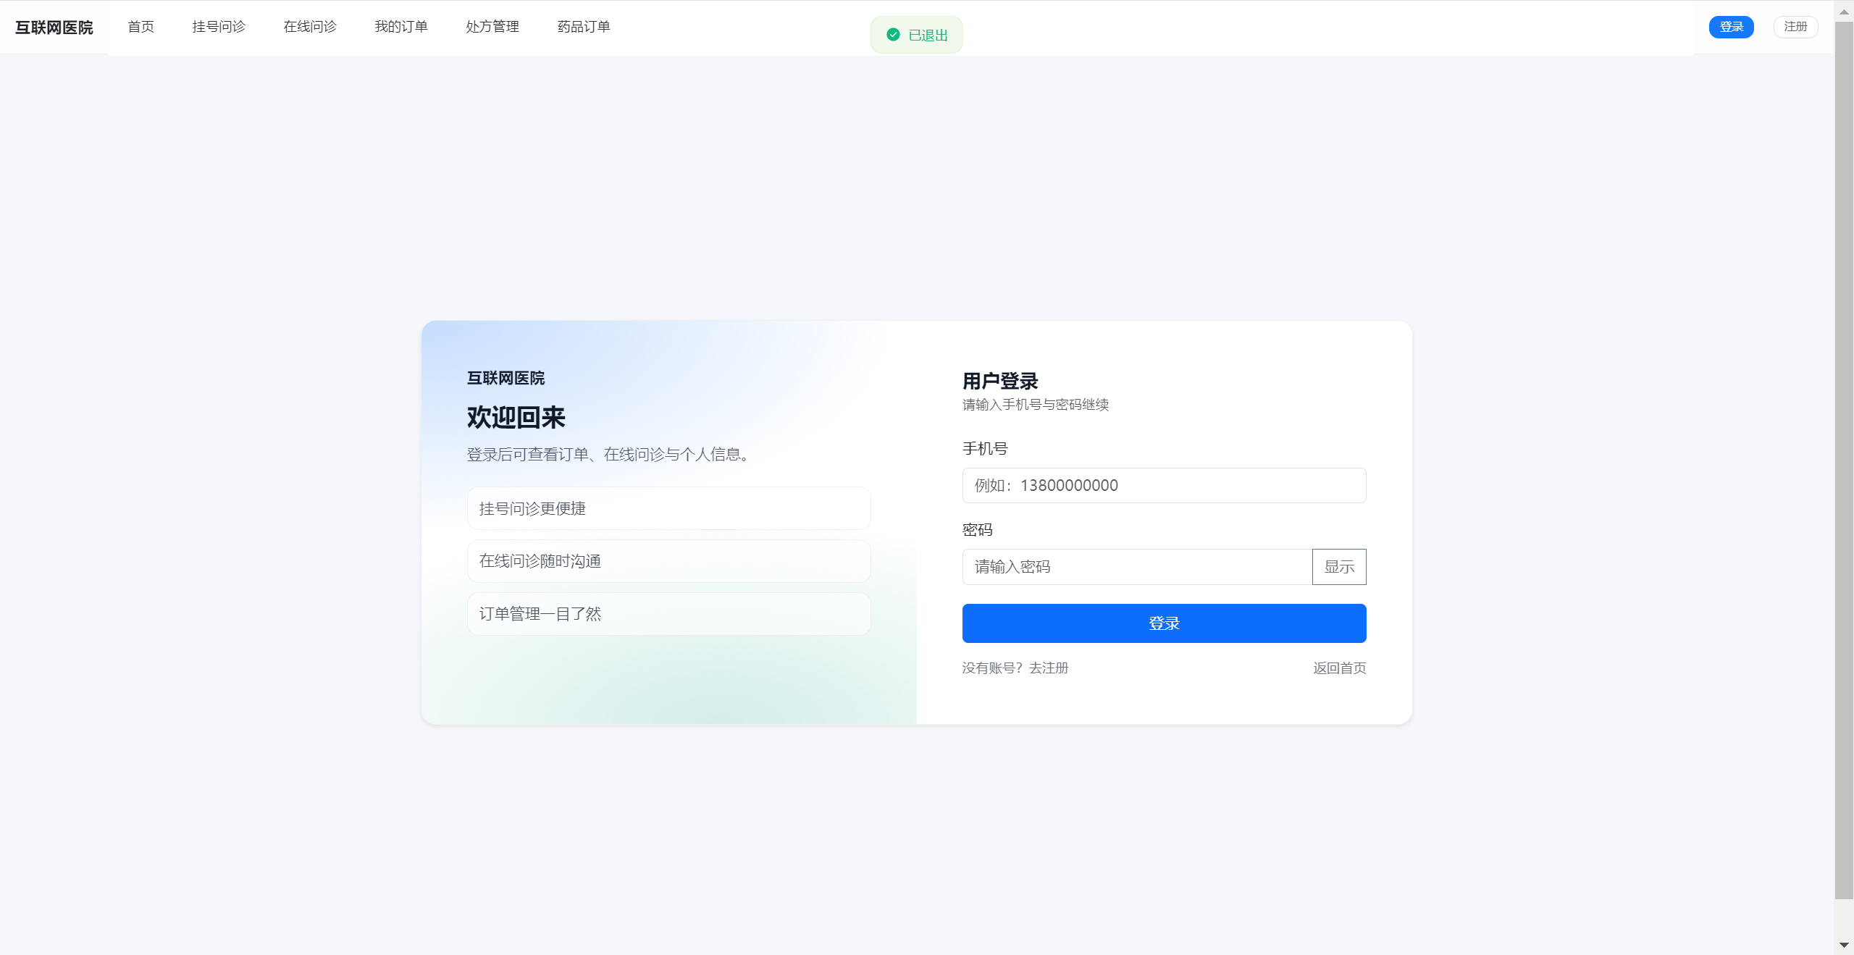This screenshot has height=955, width=1854.
Task: Click the 挂号问诊更便捷 feature card
Action: [x=668, y=508]
